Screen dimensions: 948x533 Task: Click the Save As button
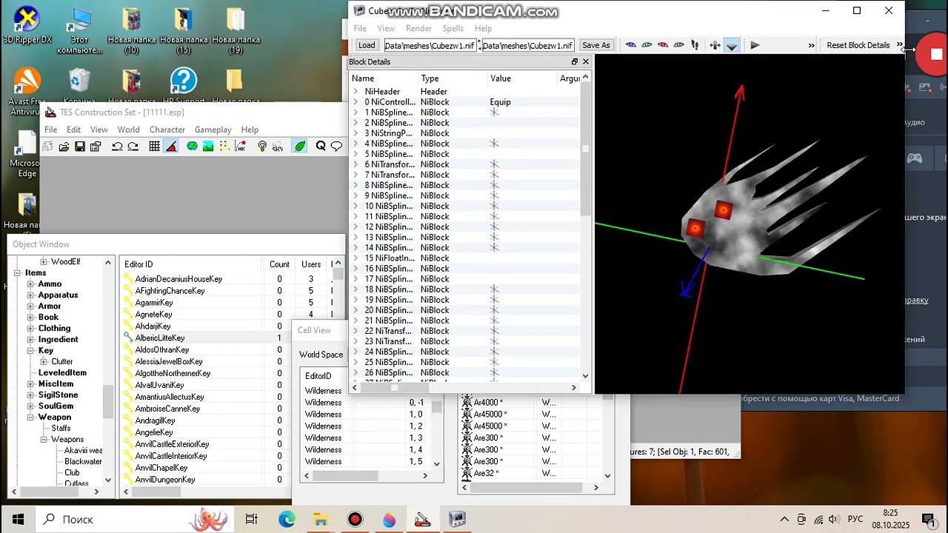click(595, 45)
